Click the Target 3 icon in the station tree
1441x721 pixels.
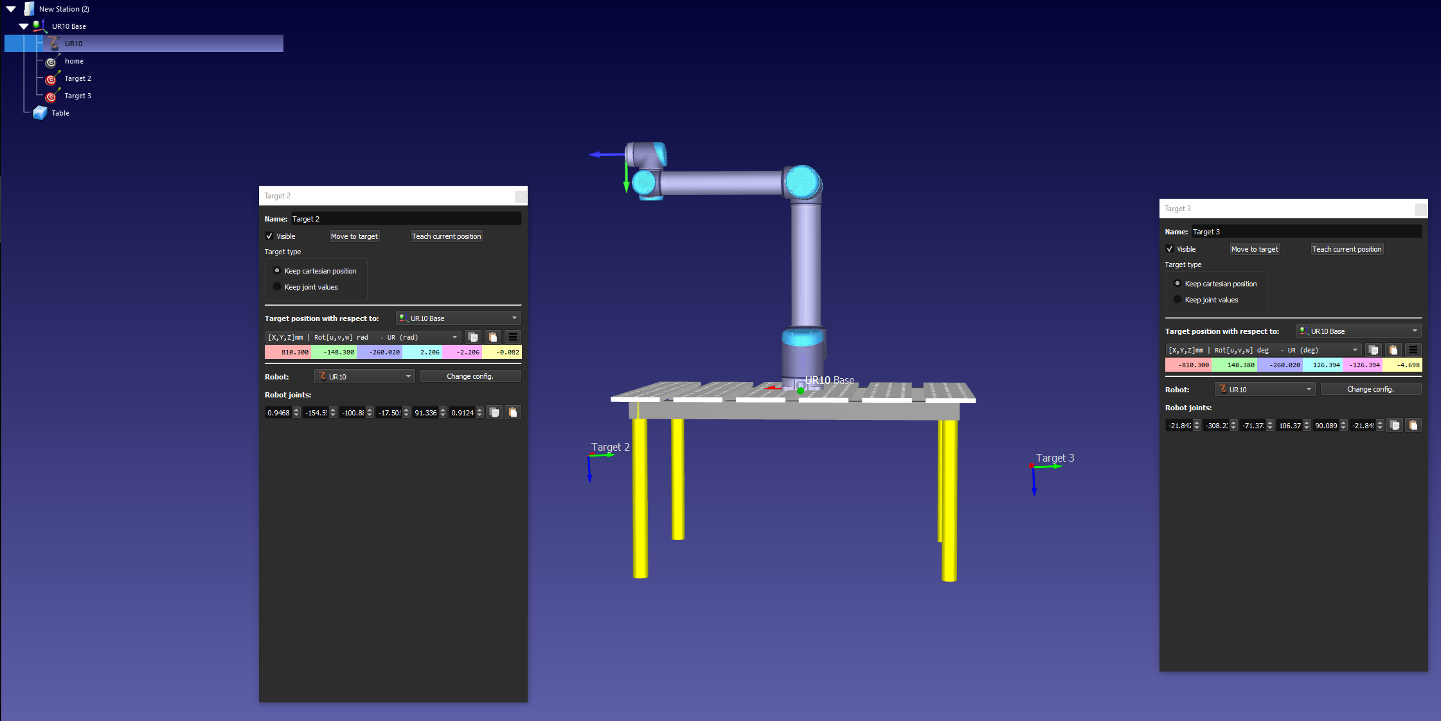pyautogui.click(x=52, y=96)
